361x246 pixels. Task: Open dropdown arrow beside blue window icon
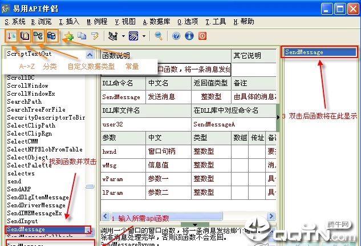coord(144,36)
